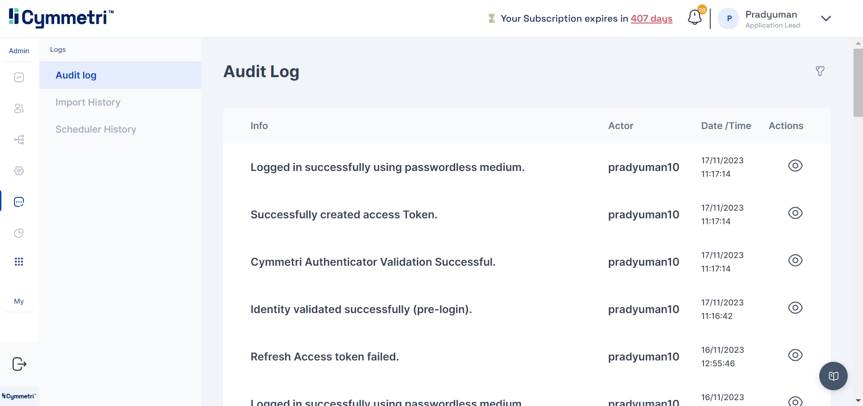The width and height of the screenshot is (863, 406).
Task: View details of passwordless login entry at 11:17:14
Action: coord(795,166)
